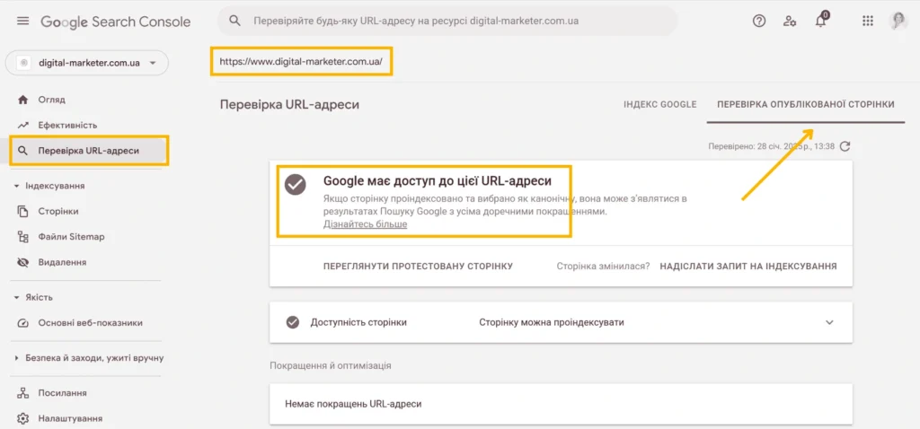
Task: Click the Сторінки pages icon
Action: (x=22, y=211)
